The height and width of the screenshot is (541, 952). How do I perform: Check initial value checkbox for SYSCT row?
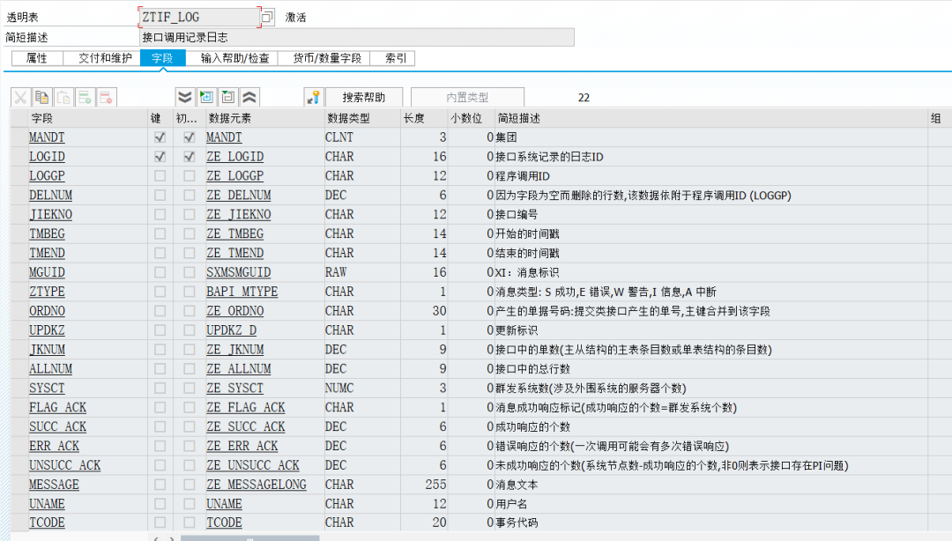click(x=190, y=388)
